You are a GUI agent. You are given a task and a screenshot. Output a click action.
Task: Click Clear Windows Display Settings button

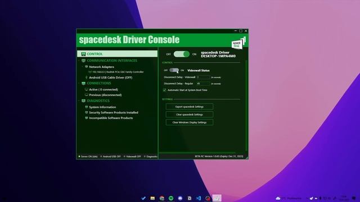point(190,122)
